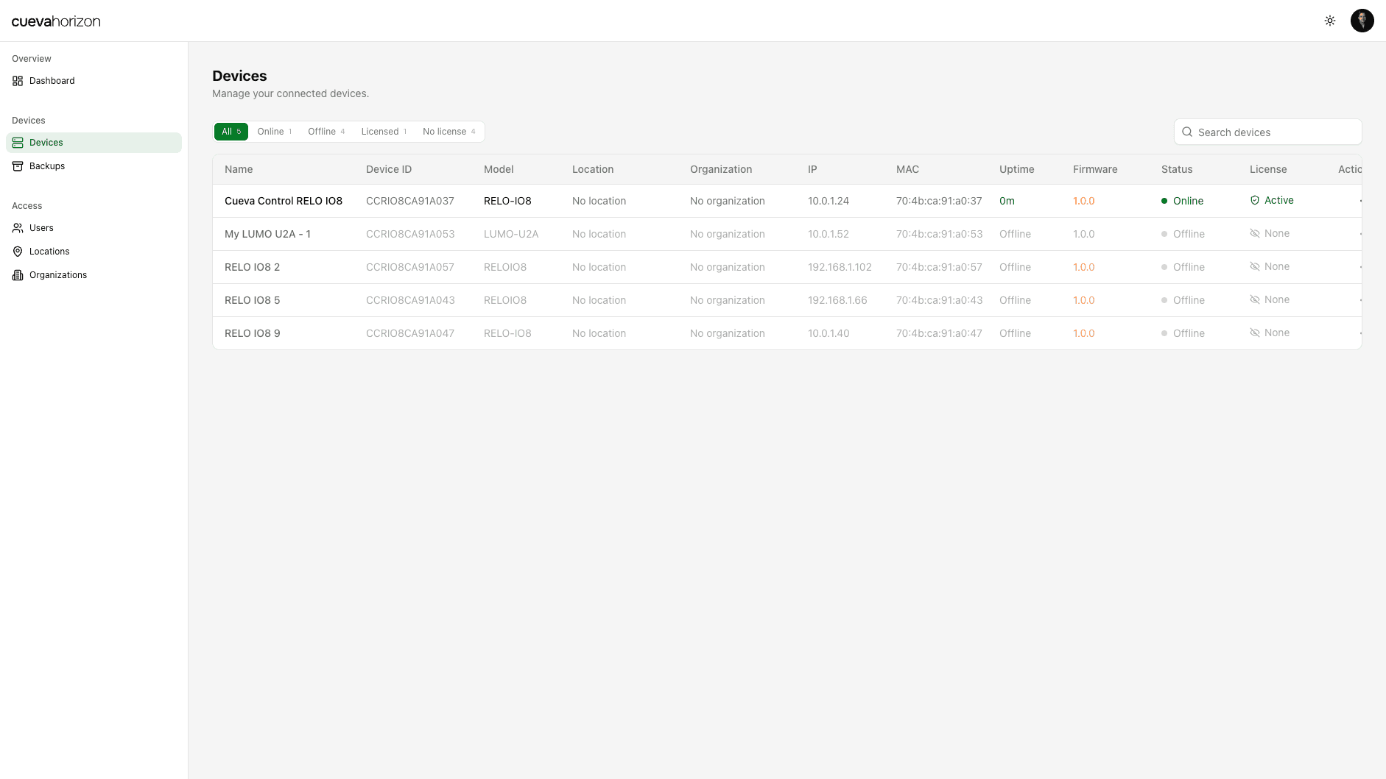Click the green Online status dot
The image size is (1386, 779).
[x=1164, y=201]
